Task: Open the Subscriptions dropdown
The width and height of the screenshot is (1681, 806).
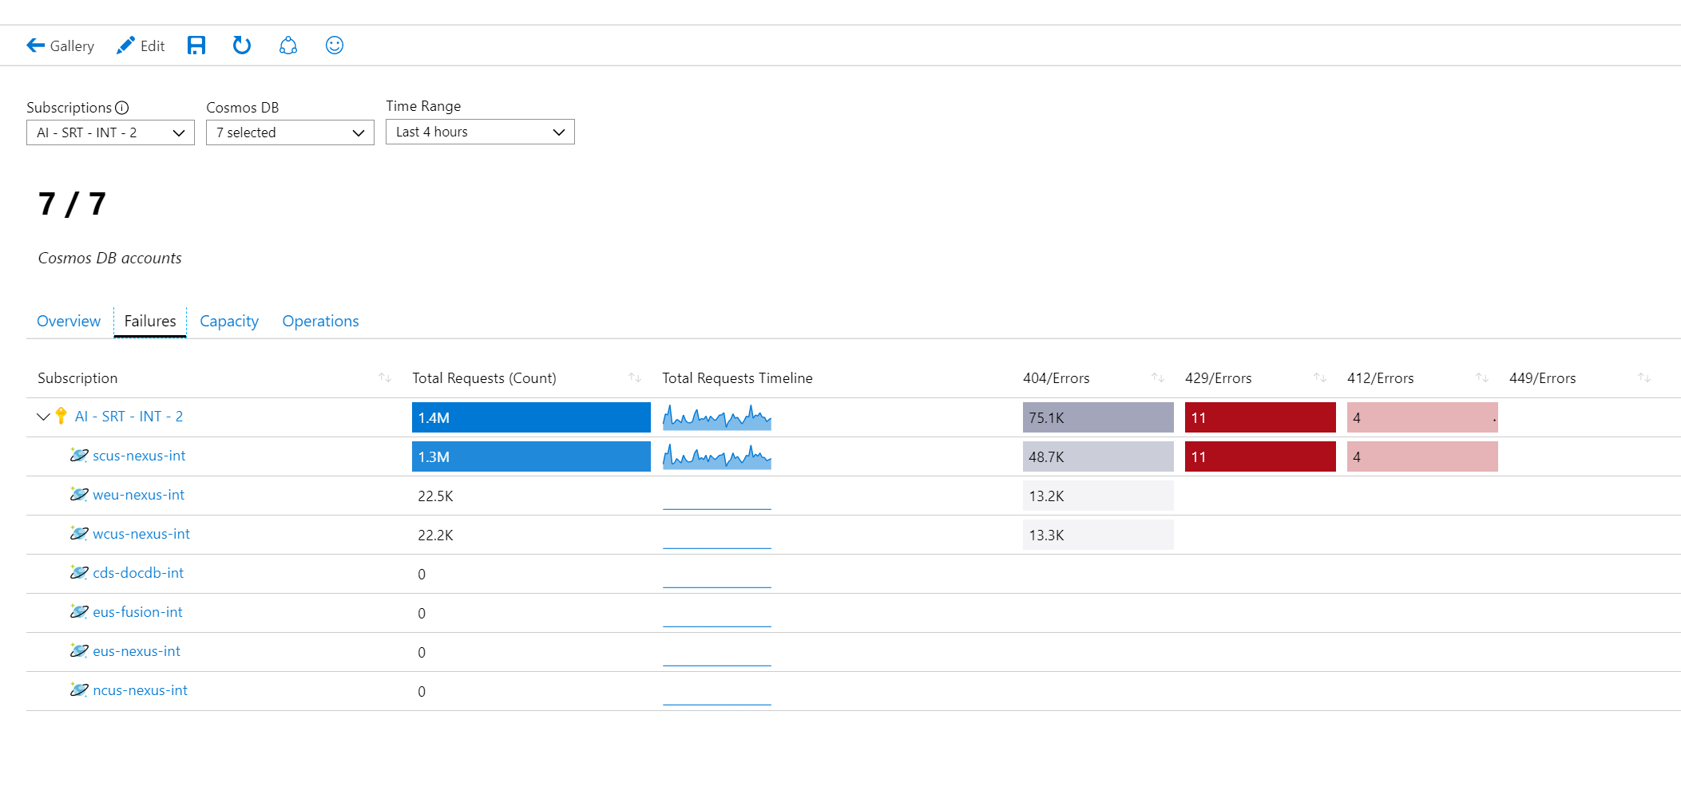Action: click(110, 132)
